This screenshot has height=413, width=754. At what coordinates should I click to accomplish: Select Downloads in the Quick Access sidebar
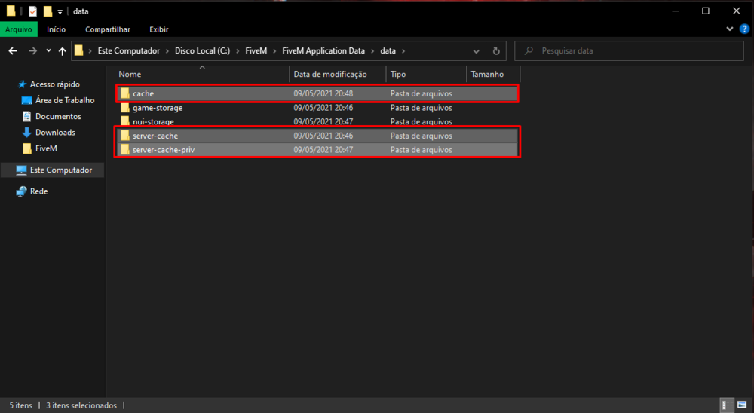pos(55,133)
